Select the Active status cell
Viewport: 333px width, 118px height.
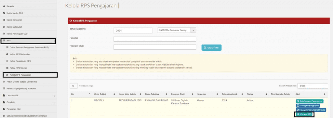(x=250, y=100)
